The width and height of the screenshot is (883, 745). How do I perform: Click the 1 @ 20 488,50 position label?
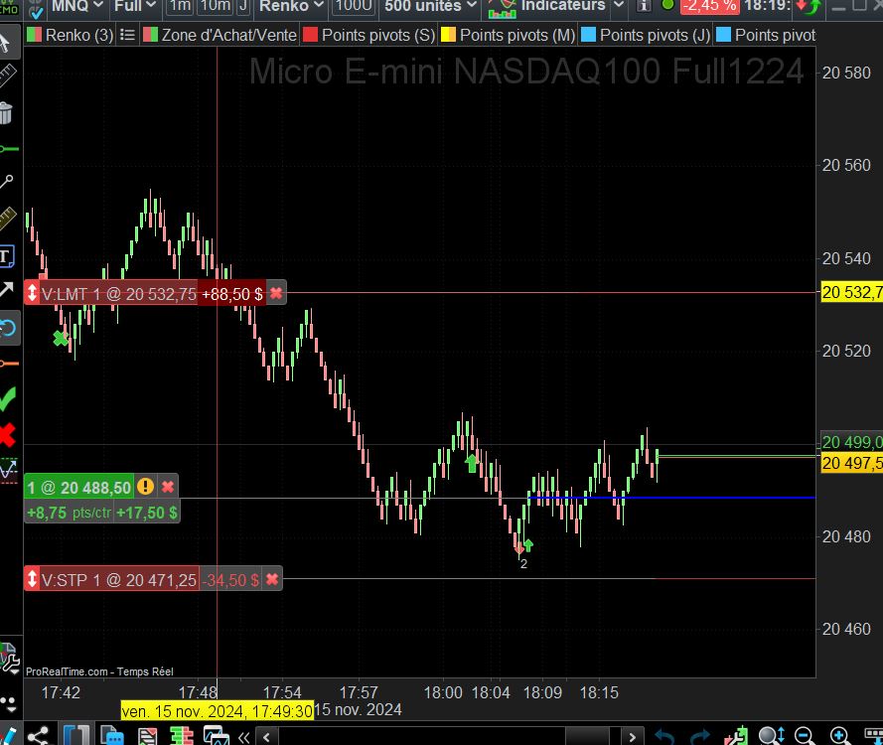(78, 488)
